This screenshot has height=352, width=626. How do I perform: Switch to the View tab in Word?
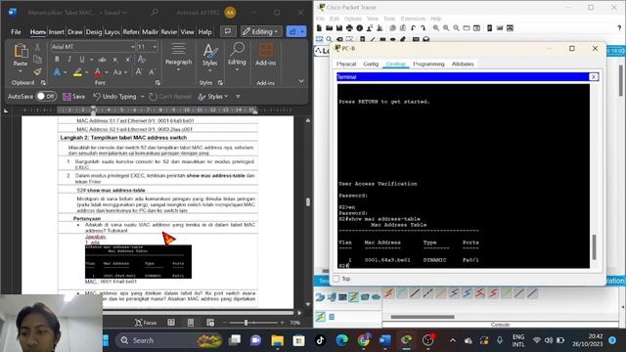click(x=187, y=32)
